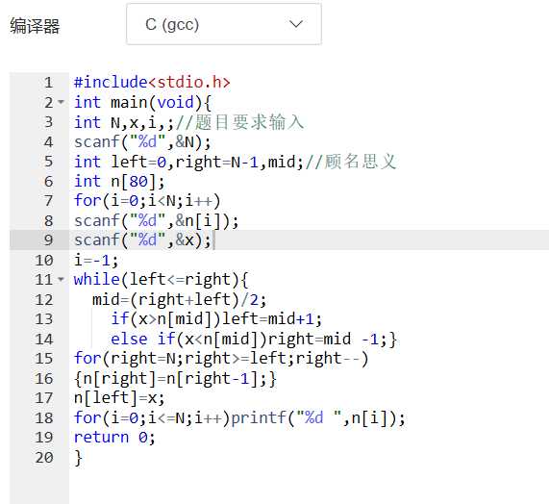Collapse the main function fold at line 2
This screenshot has width=549, height=504.
[x=62, y=102]
